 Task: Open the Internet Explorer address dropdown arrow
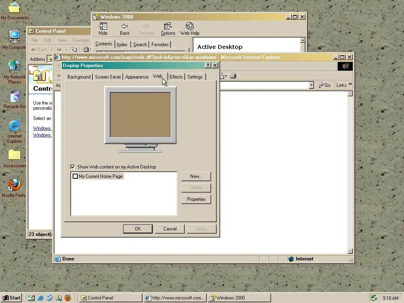312,85
